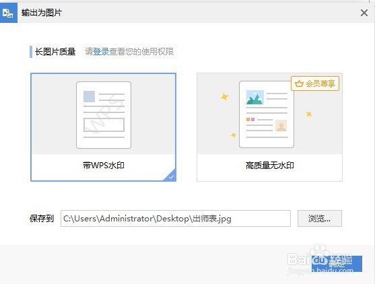Image resolution: width=375 pixels, height=284 pixels.
Task: Select the 带WPS水印 option card
Action: pos(103,127)
